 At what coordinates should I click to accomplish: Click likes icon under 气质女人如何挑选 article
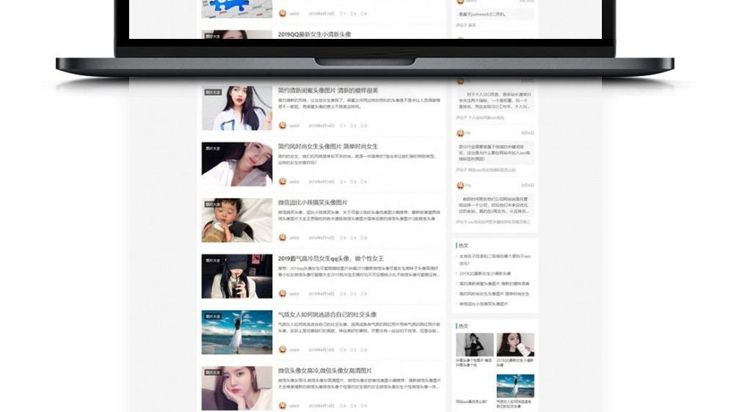[363, 350]
